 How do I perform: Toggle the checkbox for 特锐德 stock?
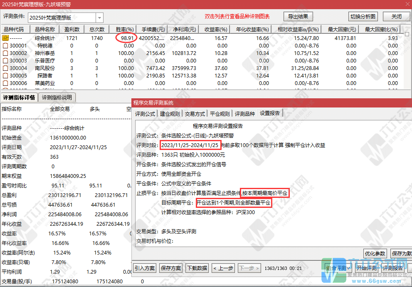(x=5, y=46)
